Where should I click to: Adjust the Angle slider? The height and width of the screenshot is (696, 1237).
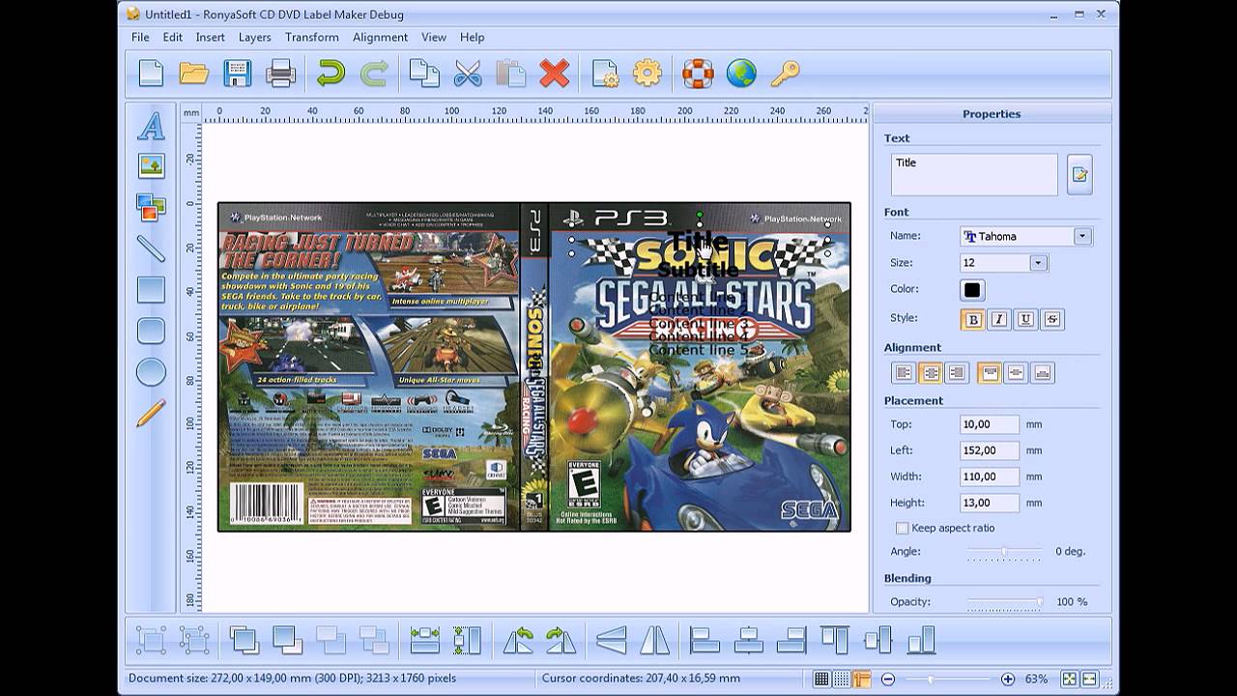pos(1004,552)
